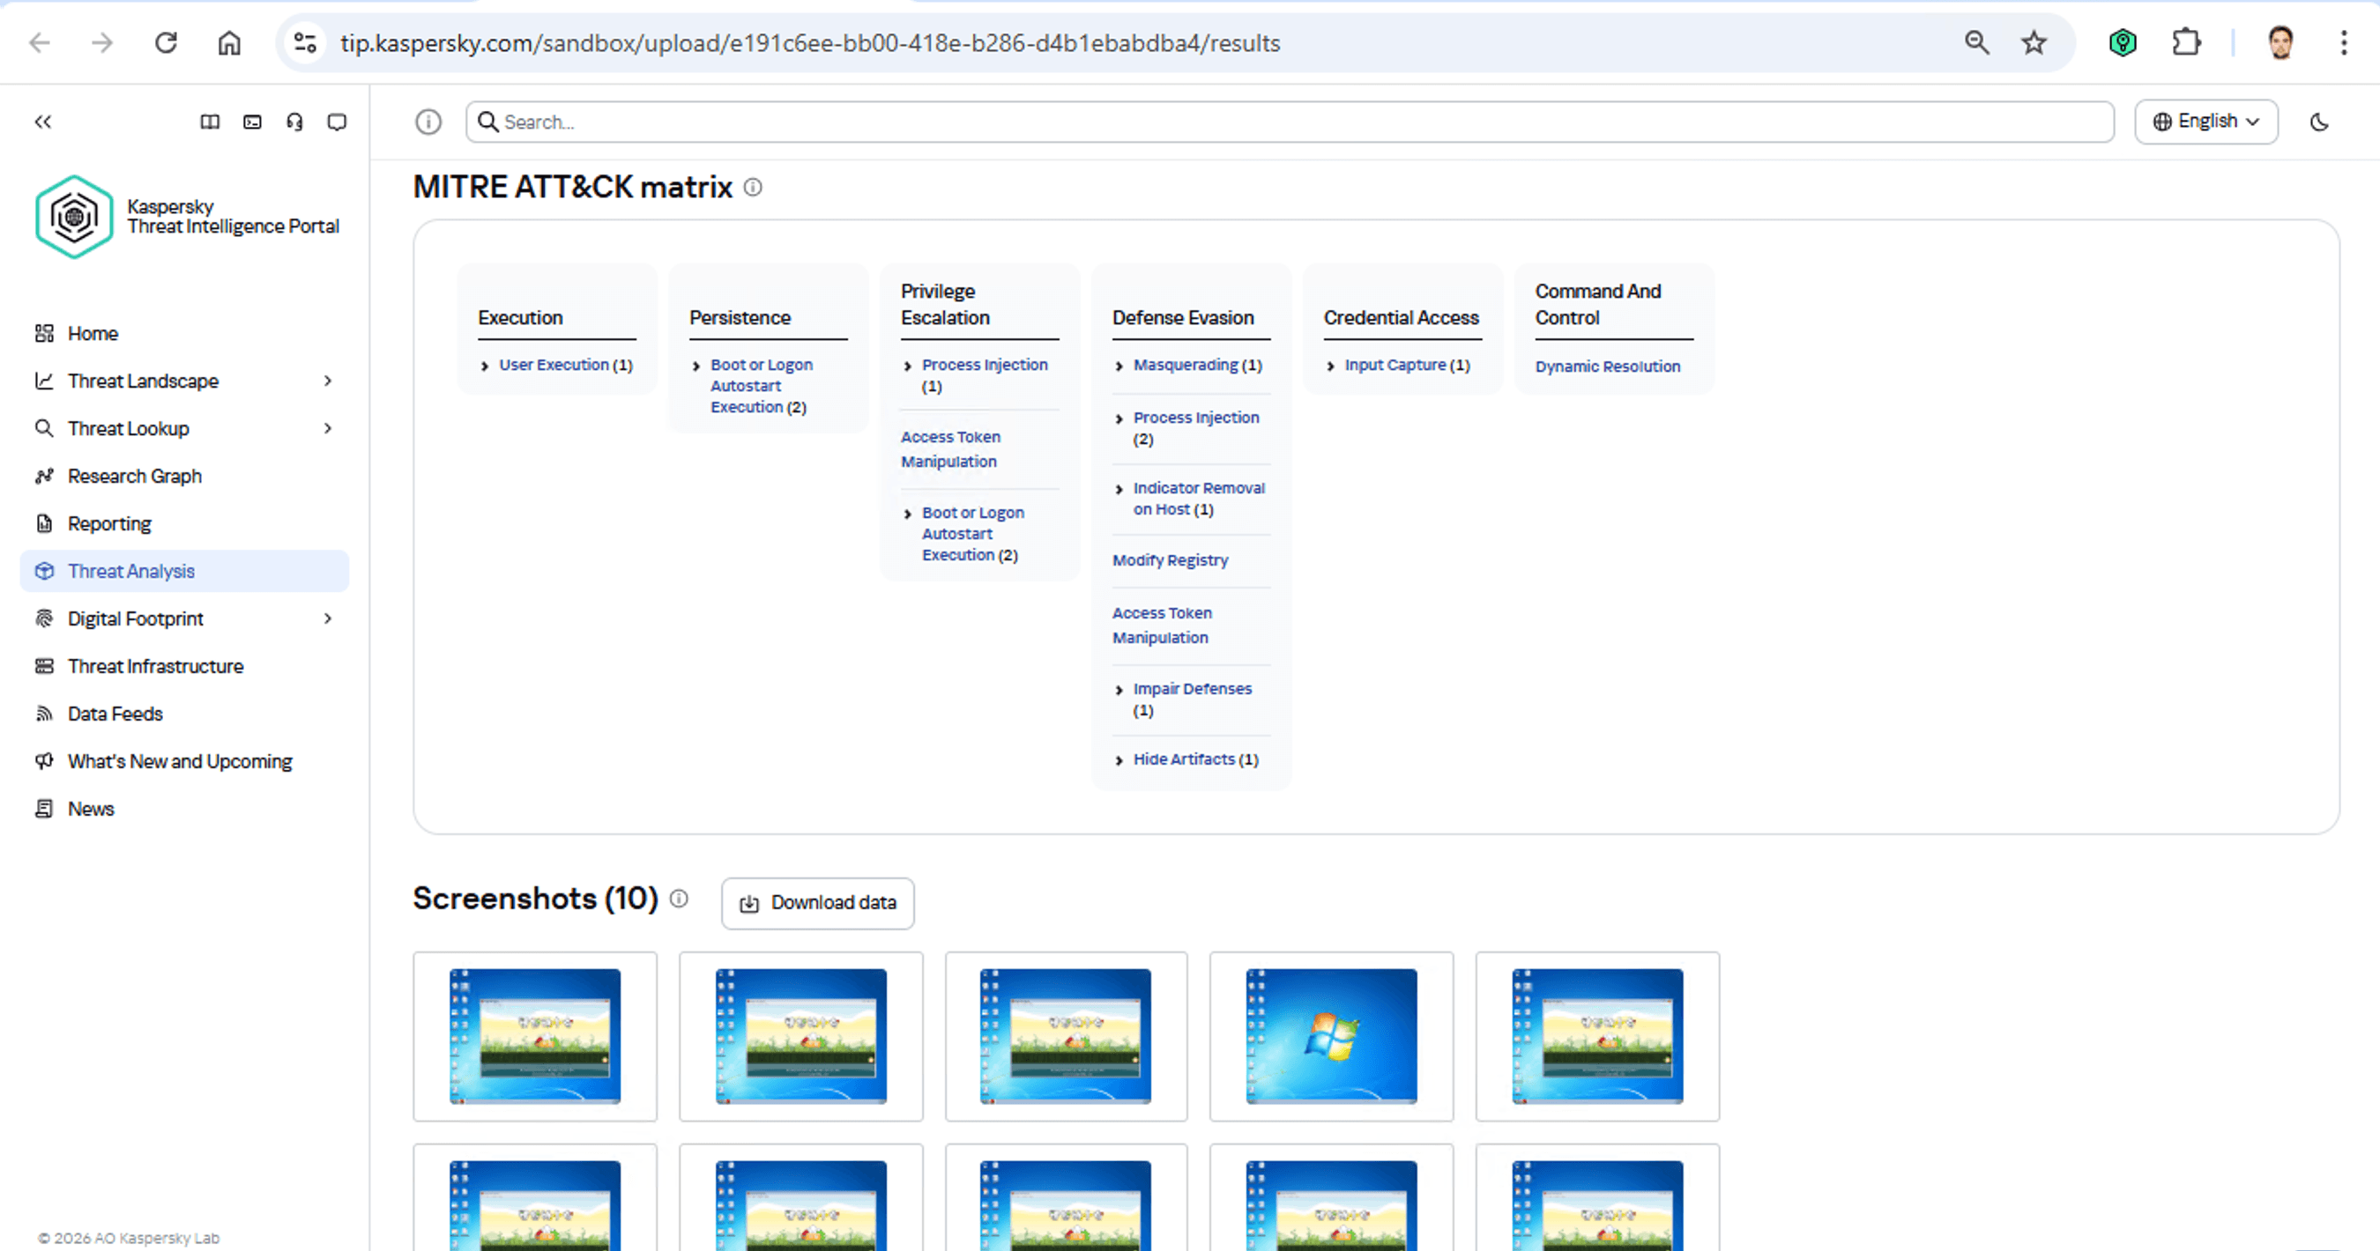Click Download data button

818,903
